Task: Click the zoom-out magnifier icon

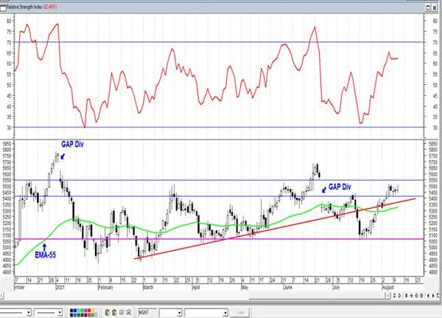Action: coord(421,296)
